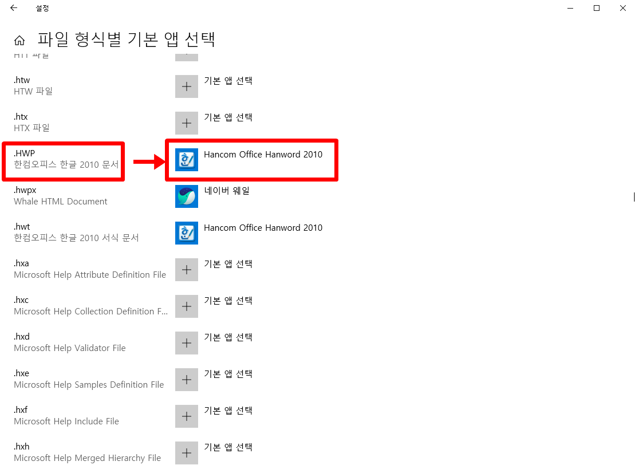The width and height of the screenshot is (635, 469).
Task: Click the plus icon for the .hxa file type
Action: coord(187,270)
